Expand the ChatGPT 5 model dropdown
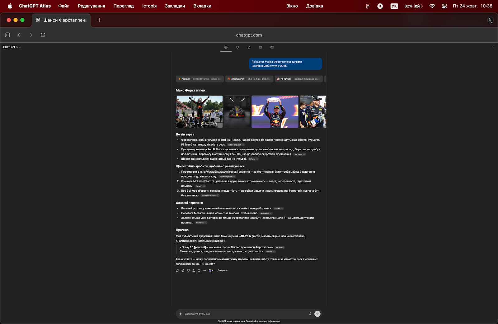The height and width of the screenshot is (324, 498). (x=12, y=47)
